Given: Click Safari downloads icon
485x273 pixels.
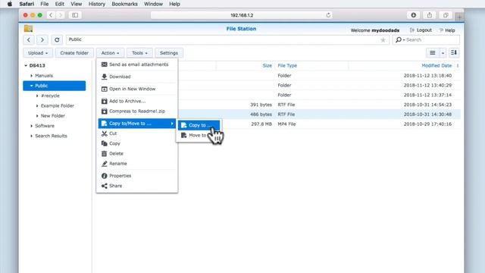Looking at the screenshot, I should click(x=414, y=15).
